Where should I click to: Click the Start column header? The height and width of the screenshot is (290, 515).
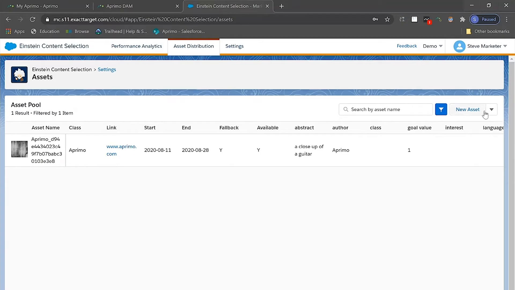click(x=150, y=128)
